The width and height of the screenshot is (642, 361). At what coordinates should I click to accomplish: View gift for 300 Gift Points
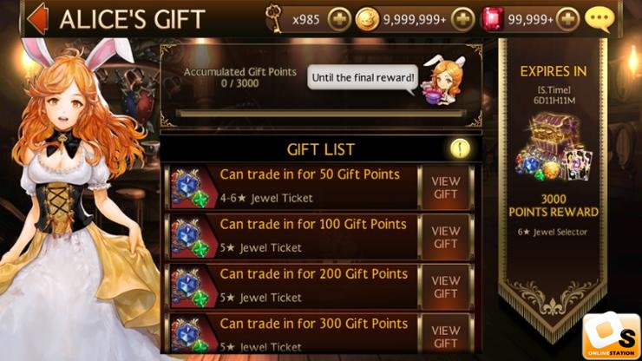(x=445, y=335)
